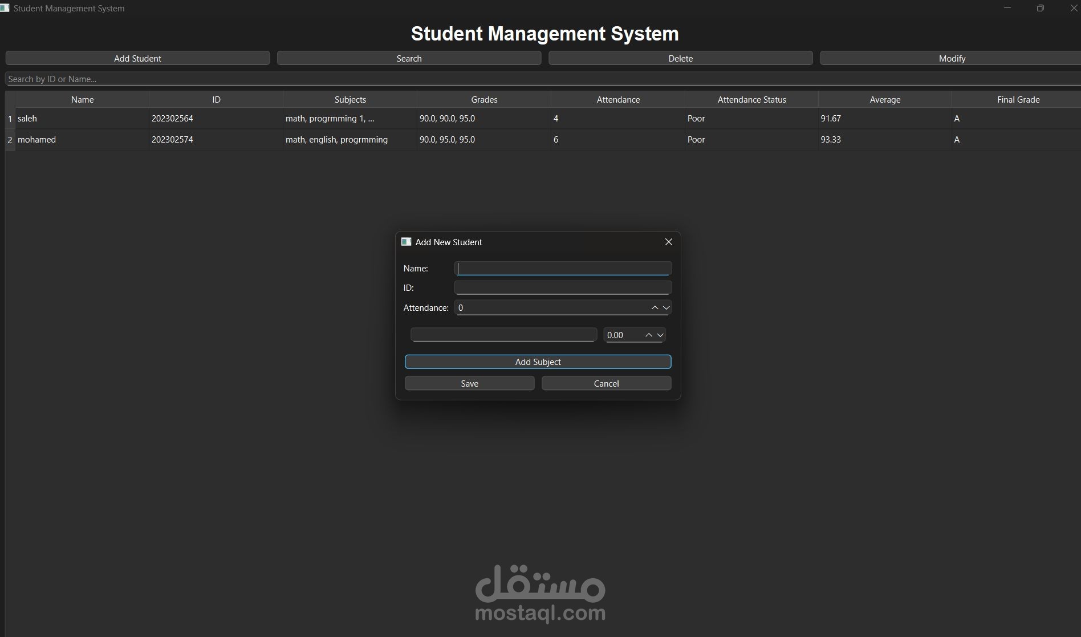Cancel the Add New Student dialog
This screenshot has height=637, width=1081.
click(x=606, y=383)
